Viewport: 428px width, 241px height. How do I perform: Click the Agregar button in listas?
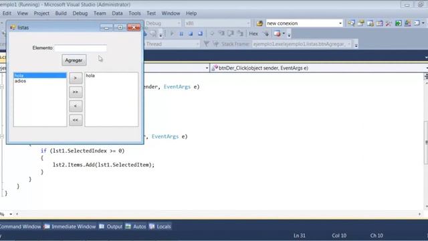[x=74, y=60]
